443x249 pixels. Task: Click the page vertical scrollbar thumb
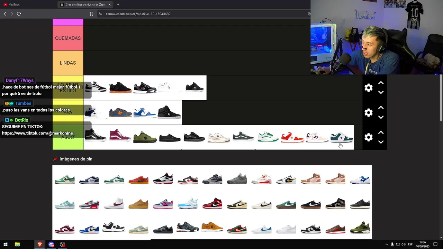click(441, 98)
